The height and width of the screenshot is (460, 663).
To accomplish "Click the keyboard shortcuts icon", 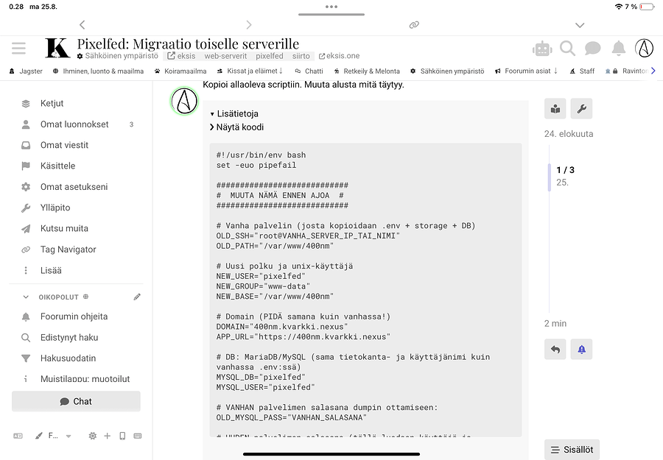I will [x=138, y=436].
